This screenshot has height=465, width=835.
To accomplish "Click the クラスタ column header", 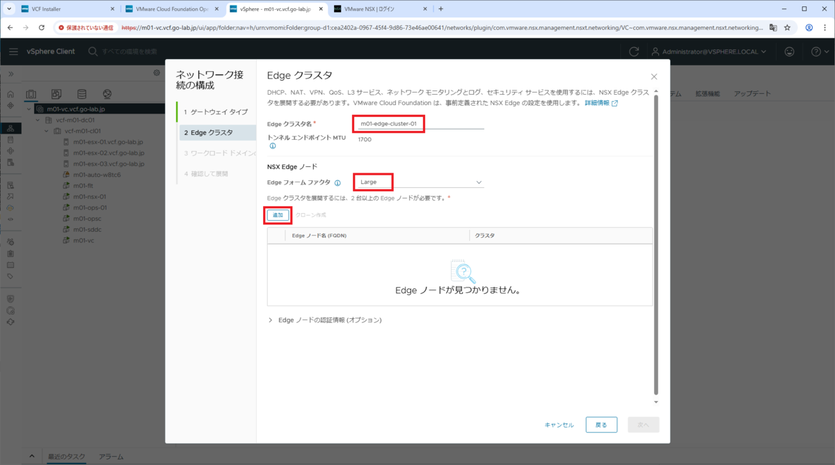I will [484, 235].
